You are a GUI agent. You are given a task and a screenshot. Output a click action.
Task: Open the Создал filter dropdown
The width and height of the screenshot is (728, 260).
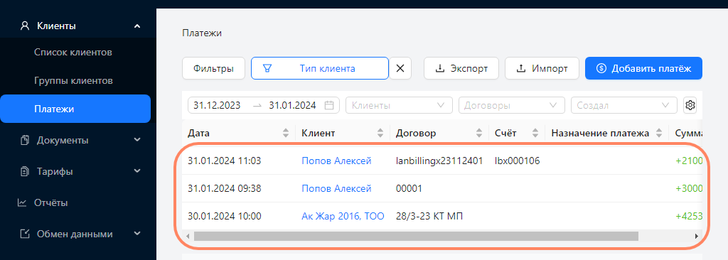click(624, 105)
